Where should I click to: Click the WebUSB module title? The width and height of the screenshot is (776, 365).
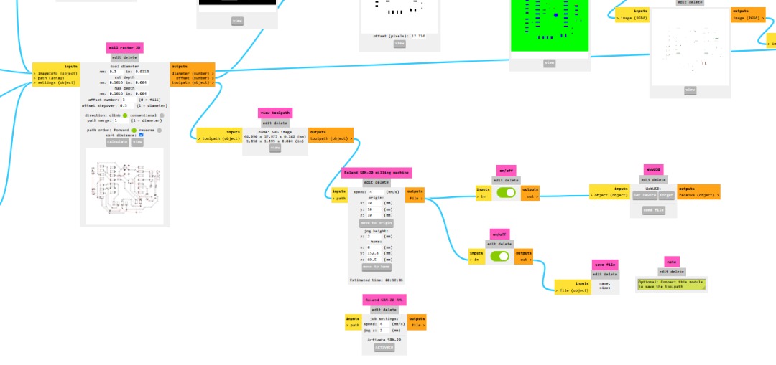click(x=653, y=169)
